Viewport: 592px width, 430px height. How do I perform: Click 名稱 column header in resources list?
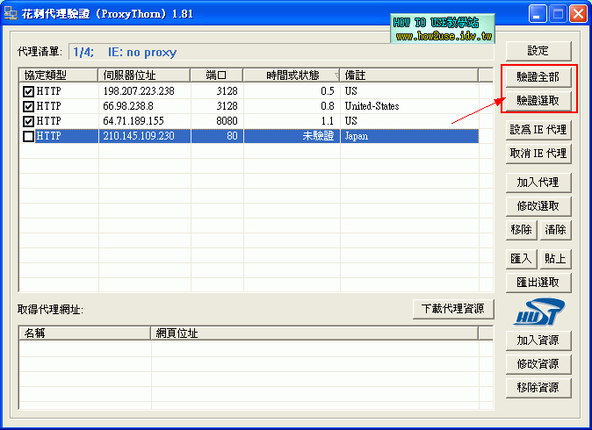coord(85,333)
